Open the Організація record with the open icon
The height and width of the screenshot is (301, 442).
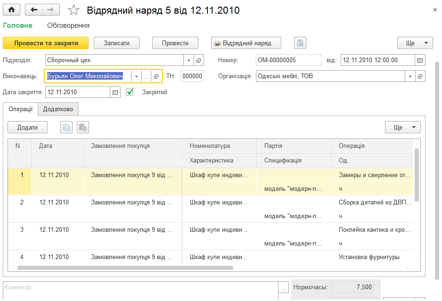pyautogui.click(x=420, y=76)
